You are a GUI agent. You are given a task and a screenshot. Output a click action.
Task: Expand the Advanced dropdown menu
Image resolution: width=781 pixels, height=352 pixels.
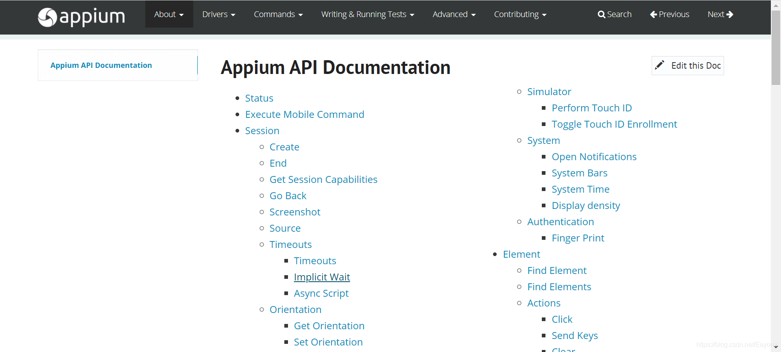454,14
